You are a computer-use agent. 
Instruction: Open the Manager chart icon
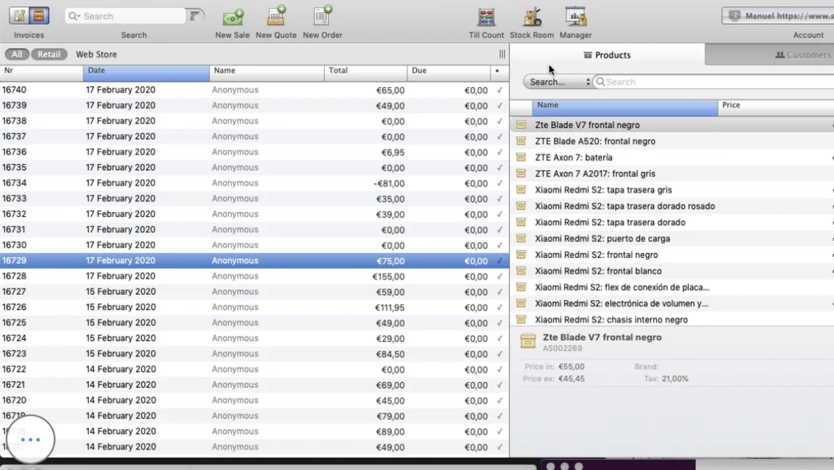click(x=575, y=17)
